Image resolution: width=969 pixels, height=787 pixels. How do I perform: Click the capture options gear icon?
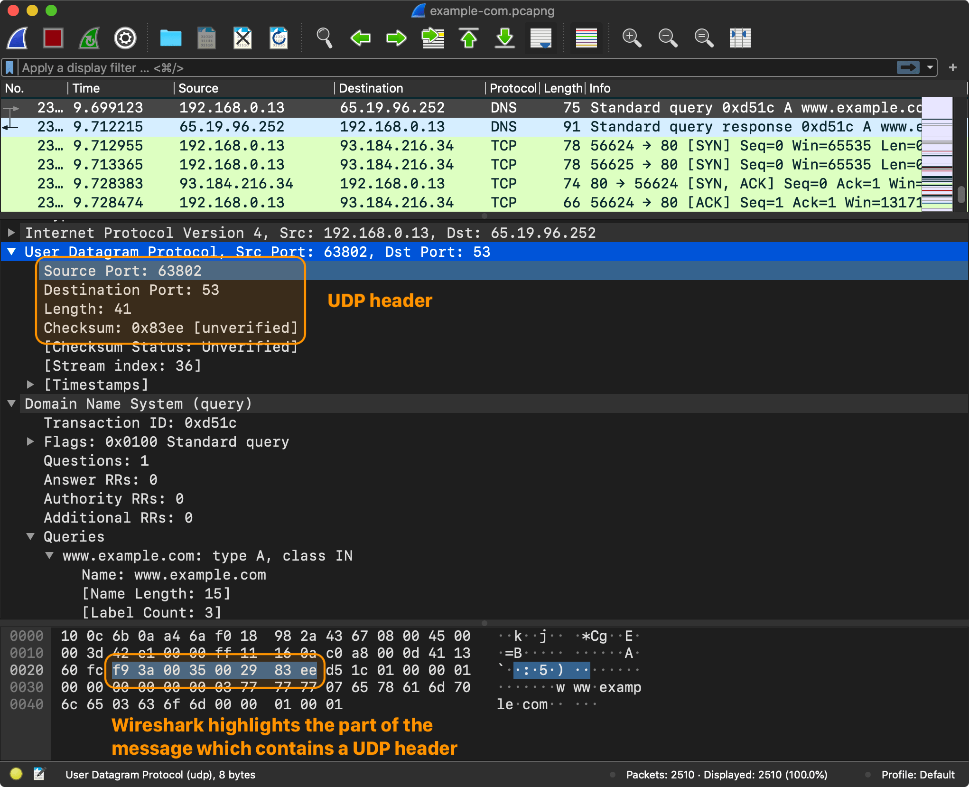(x=125, y=38)
